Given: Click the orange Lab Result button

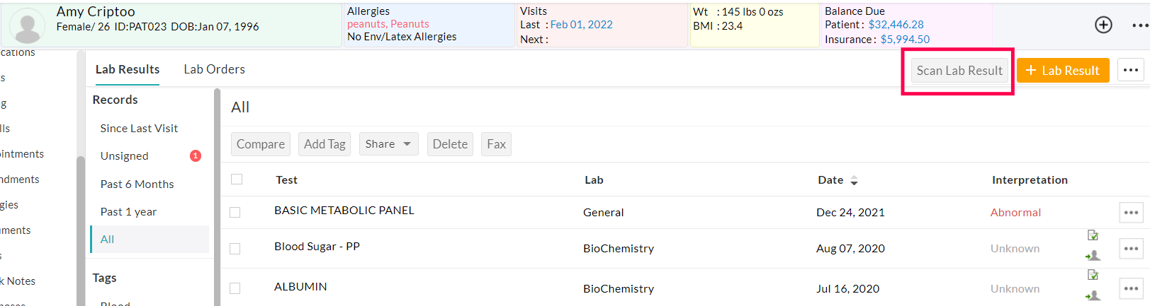Looking at the screenshot, I should [x=1062, y=71].
